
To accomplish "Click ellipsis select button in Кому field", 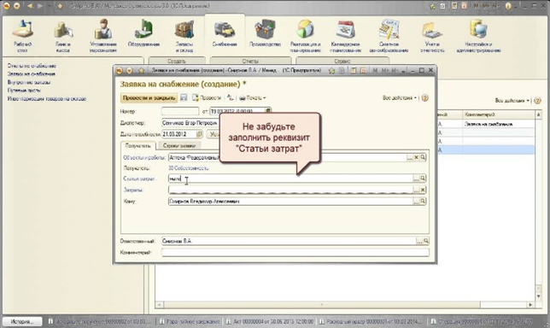I will 416,202.
